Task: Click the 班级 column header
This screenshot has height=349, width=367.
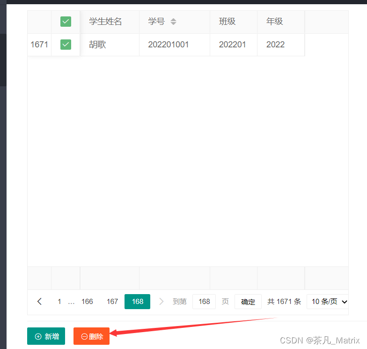Action: tap(227, 22)
